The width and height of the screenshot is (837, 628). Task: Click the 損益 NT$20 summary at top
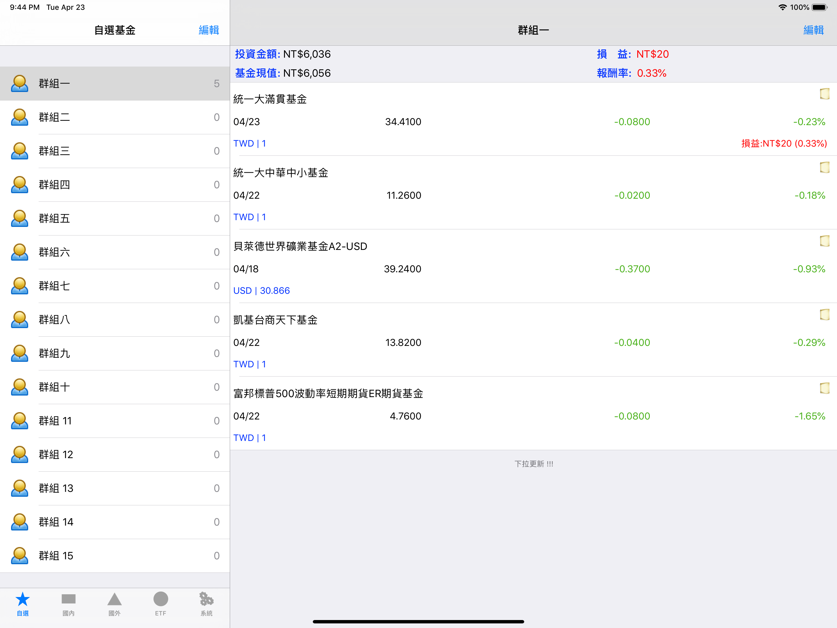(x=633, y=54)
